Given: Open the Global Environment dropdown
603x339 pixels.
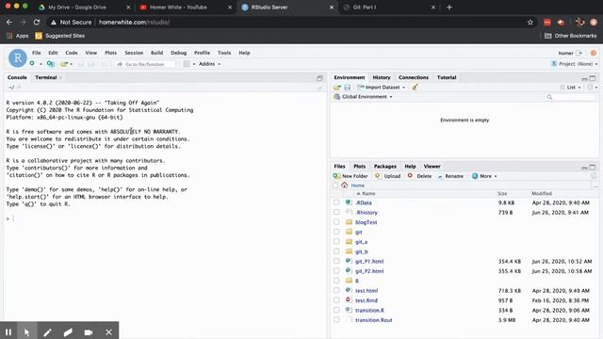Looking at the screenshot, I should 364,97.
